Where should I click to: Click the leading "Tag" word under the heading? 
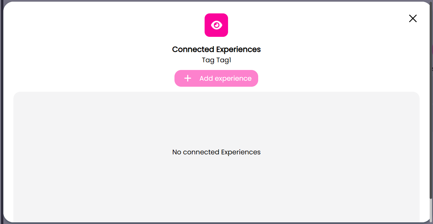[x=208, y=60]
